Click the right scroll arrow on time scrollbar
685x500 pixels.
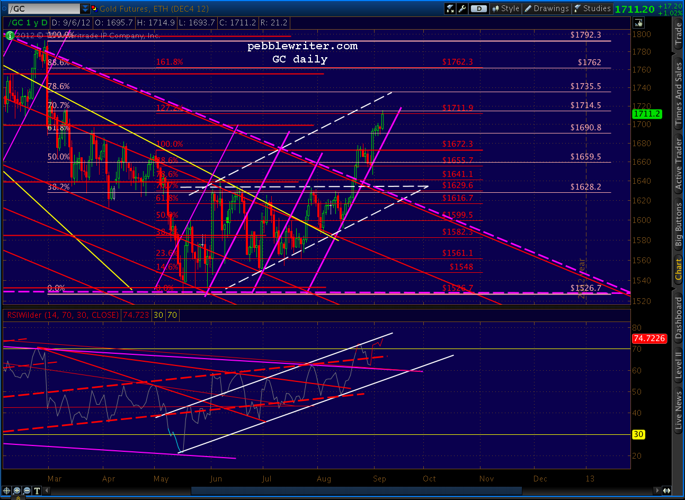pyautogui.click(x=657, y=490)
